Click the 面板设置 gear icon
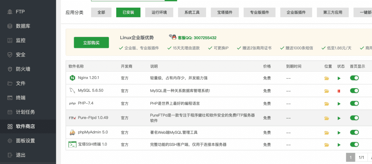 pyautogui.click(x=10, y=140)
